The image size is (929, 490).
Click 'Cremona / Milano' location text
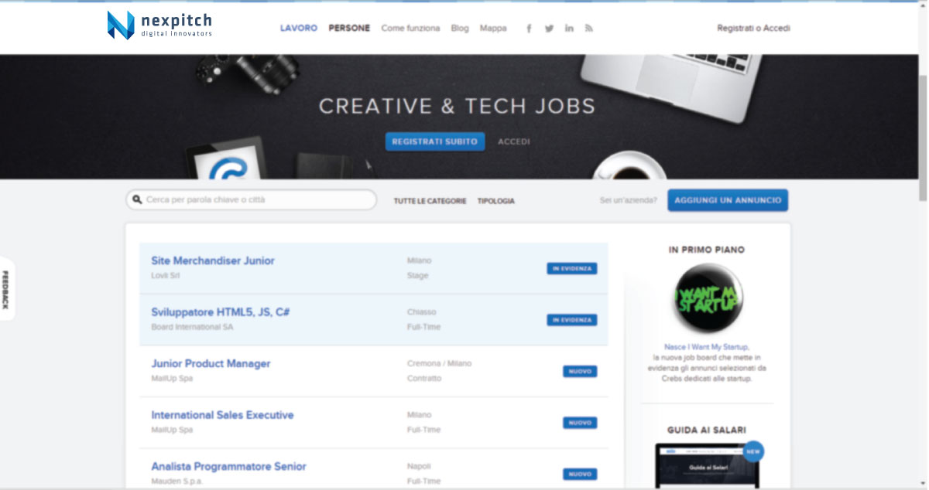(439, 363)
